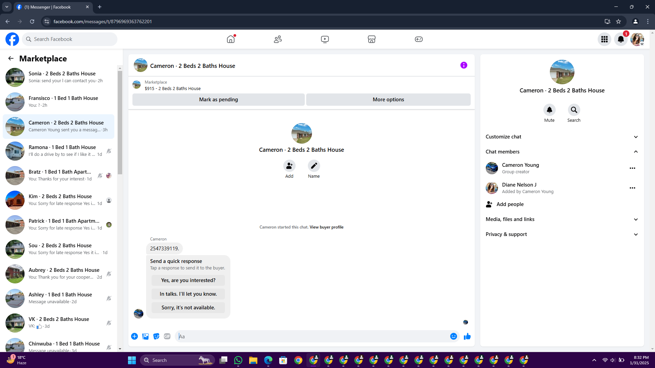Open Bratz 1 Bed 1 Bath Apartment chat
Image resolution: width=655 pixels, height=368 pixels.
coord(59,175)
